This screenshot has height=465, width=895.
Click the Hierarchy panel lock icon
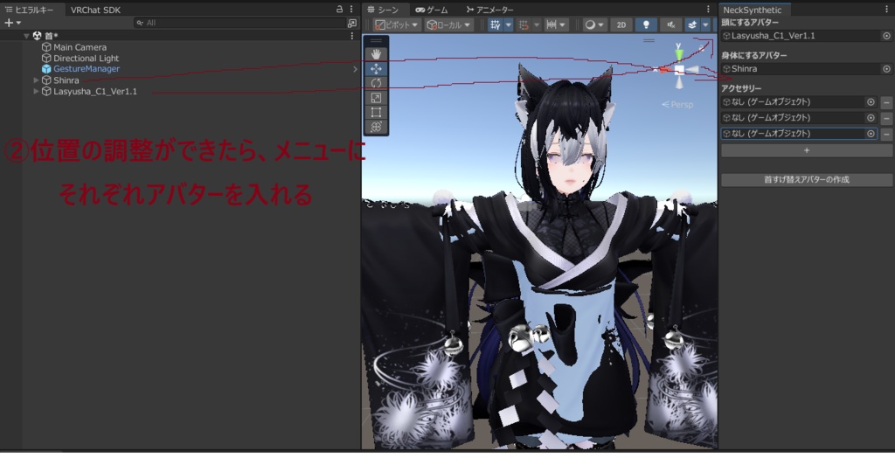point(339,9)
